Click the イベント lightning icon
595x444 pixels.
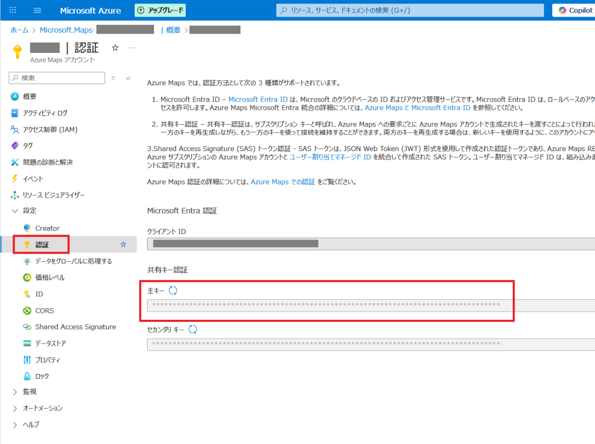(15, 179)
